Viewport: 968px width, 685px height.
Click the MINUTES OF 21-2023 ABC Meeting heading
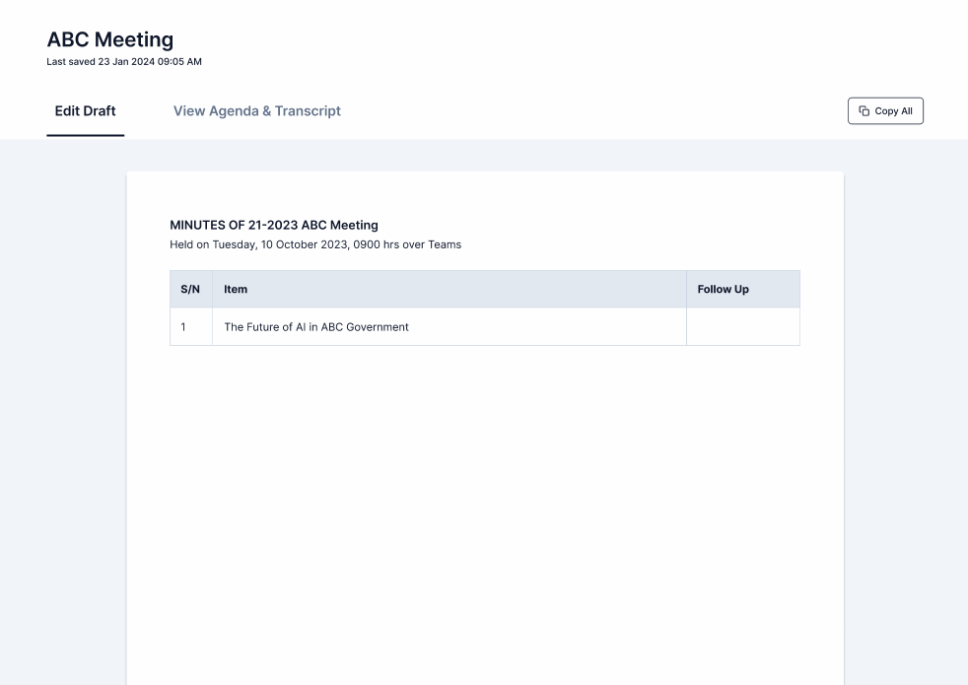pyautogui.click(x=274, y=226)
